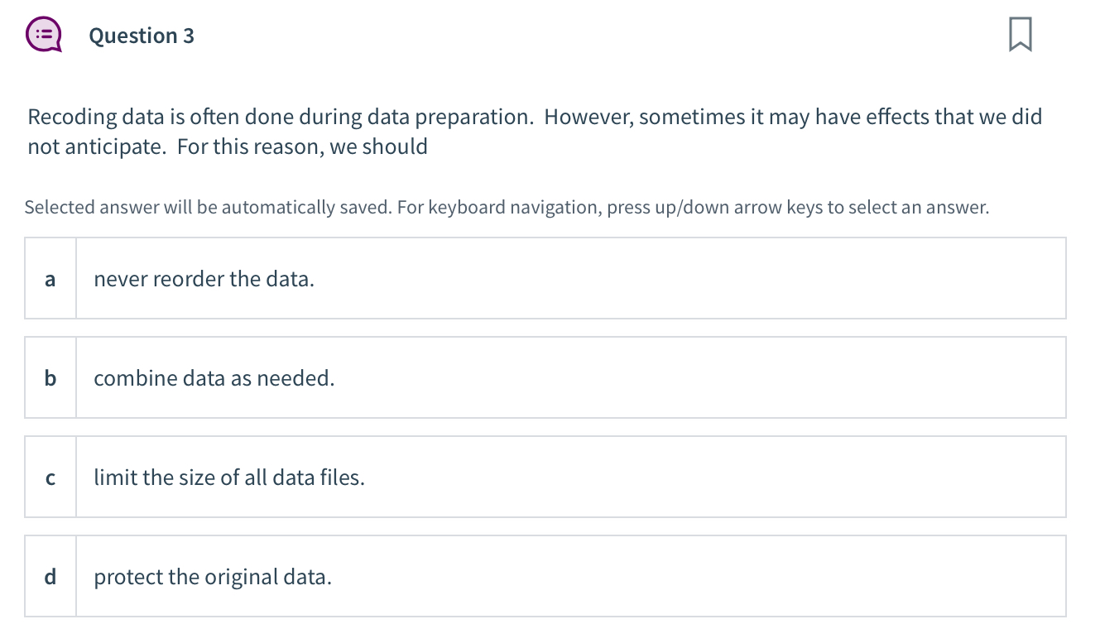Click the answer text 'never reorder the data'

click(x=204, y=278)
